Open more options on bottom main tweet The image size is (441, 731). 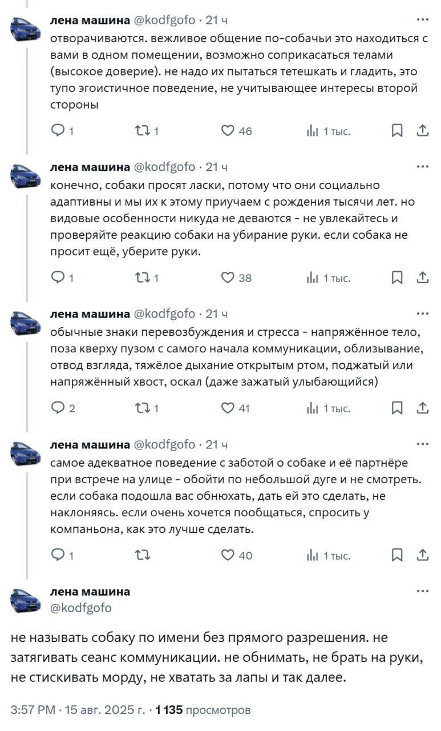(422, 591)
